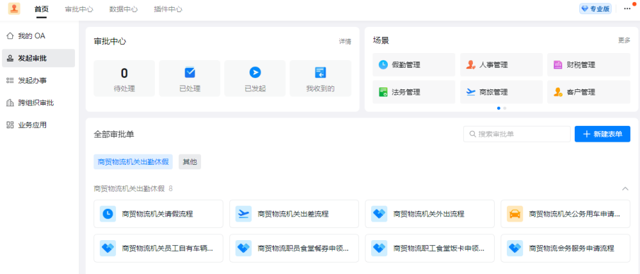The height and width of the screenshot is (274, 640).
Task: Switch to the 审批中心 top tab
Action: coord(79,10)
